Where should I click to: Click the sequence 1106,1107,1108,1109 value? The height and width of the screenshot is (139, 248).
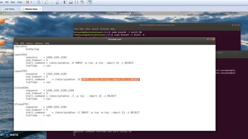[x=60, y=90]
